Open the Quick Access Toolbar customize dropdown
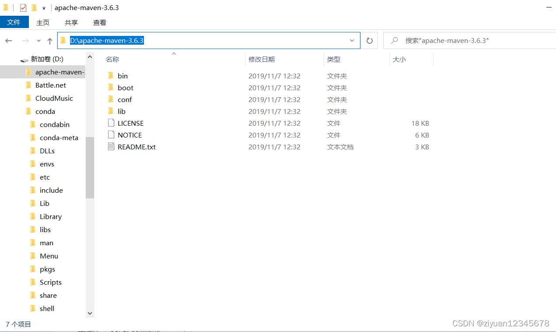Image resolution: width=556 pixels, height=332 pixels. point(44,8)
